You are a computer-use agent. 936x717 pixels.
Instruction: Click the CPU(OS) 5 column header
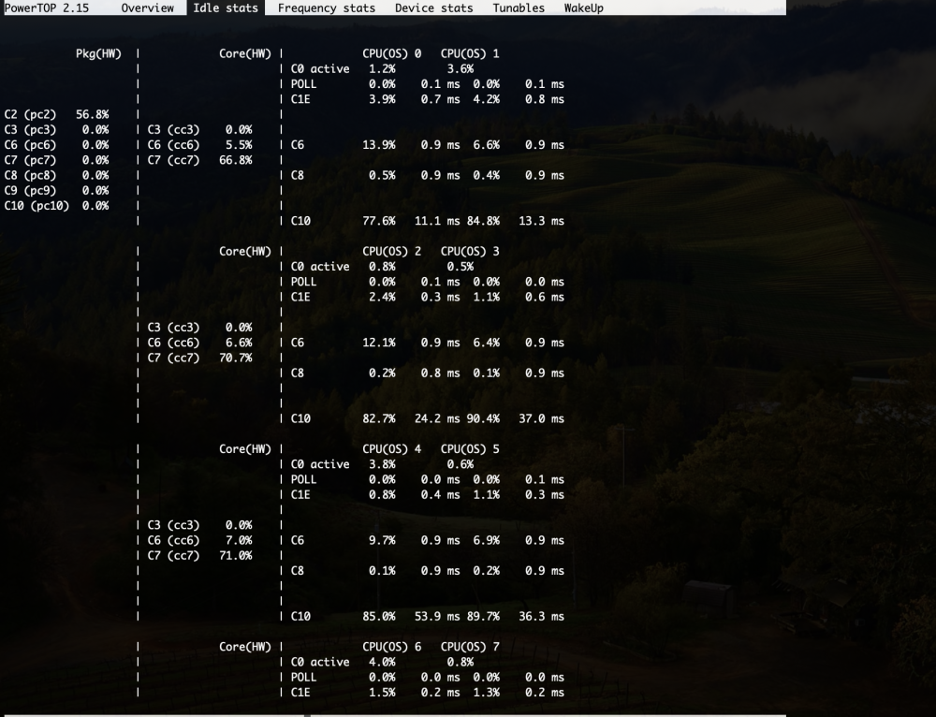click(471, 449)
